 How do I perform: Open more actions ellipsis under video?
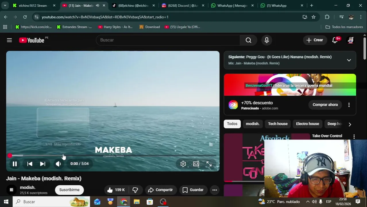coord(215,190)
